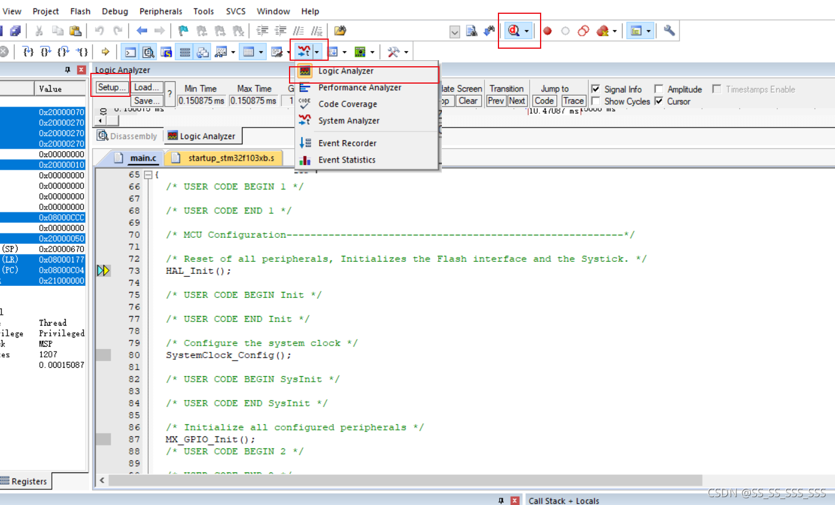
Task: Click the Step into icon
Action: click(x=28, y=52)
